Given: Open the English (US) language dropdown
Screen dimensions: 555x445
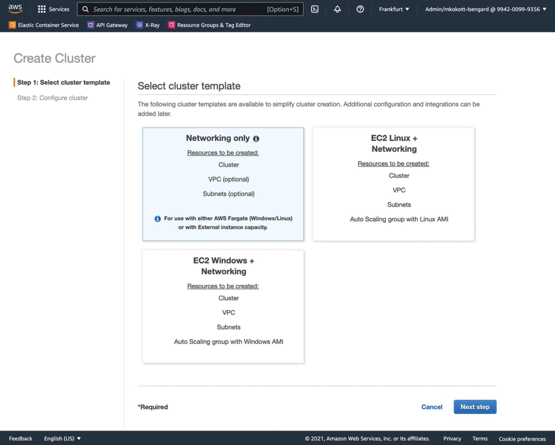Looking at the screenshot, I should tap(62, 439).
